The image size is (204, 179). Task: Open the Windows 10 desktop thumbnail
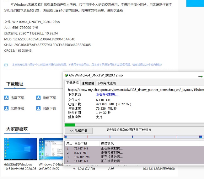(20, 149)
